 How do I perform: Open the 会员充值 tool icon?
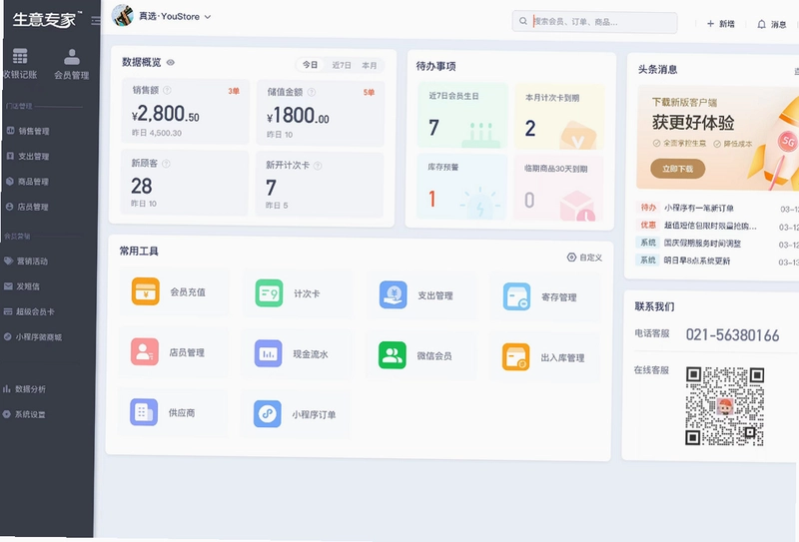coord(146,291)
